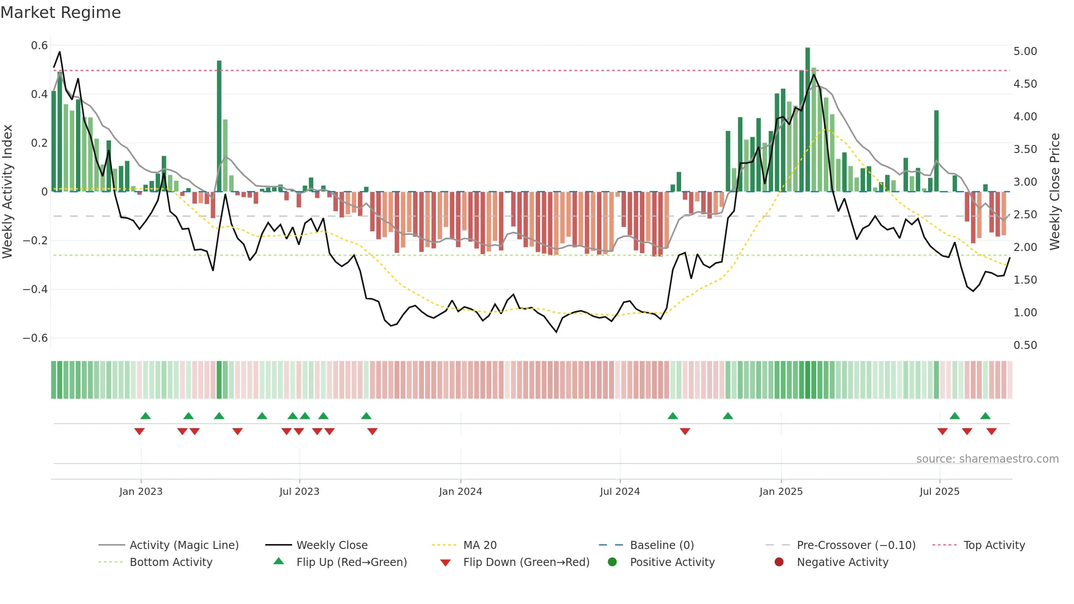Click the Jan 2024 x-axis label
Image resolution: width=1074 pixels, height=604 pixels.
click(x=460, y=492)
